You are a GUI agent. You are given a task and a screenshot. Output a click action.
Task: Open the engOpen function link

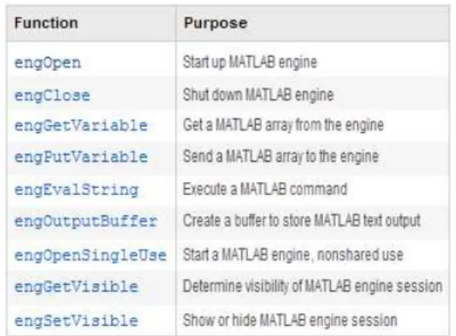[x=48, y=63]
